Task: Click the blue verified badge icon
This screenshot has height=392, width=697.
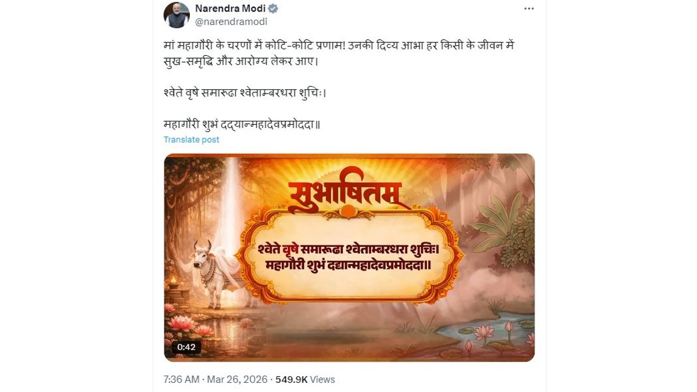Action: point(273,8)
